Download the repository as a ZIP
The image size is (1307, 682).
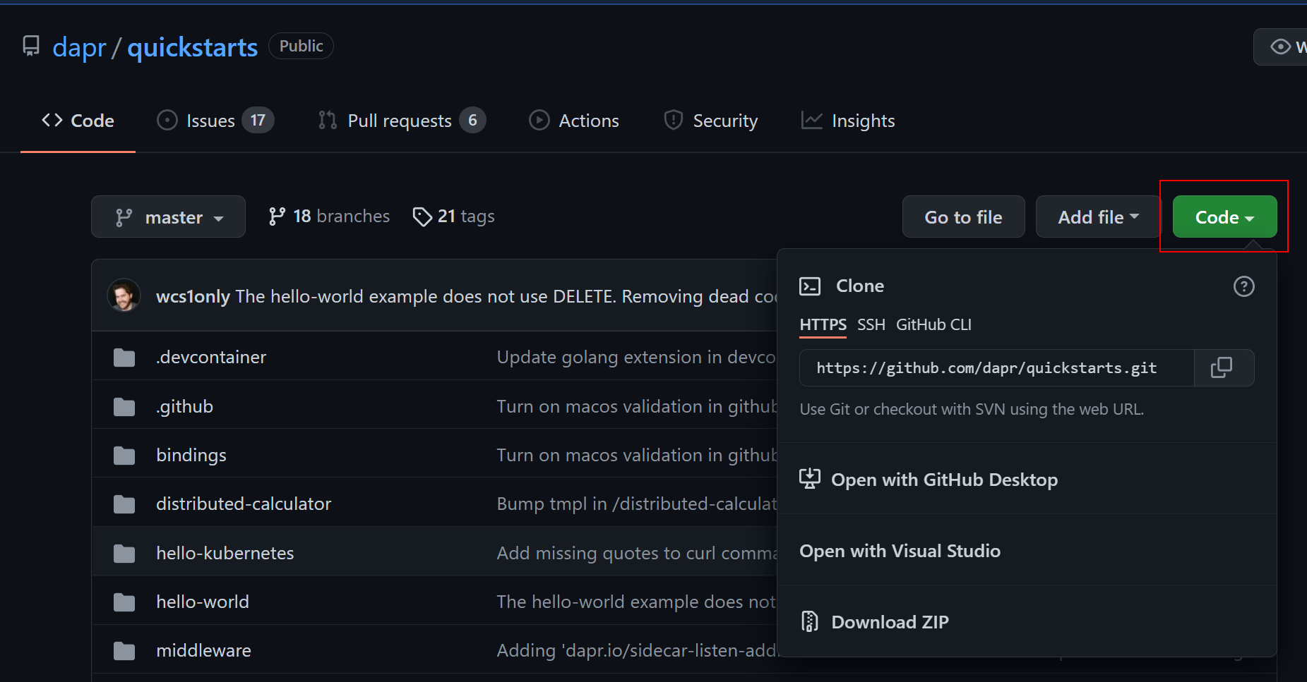pyautogui.click(x=890, y=621)
